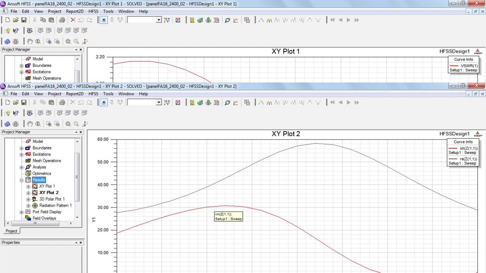Toggle the eye visibility icon in lower toolbar

(x=30, y=113)
